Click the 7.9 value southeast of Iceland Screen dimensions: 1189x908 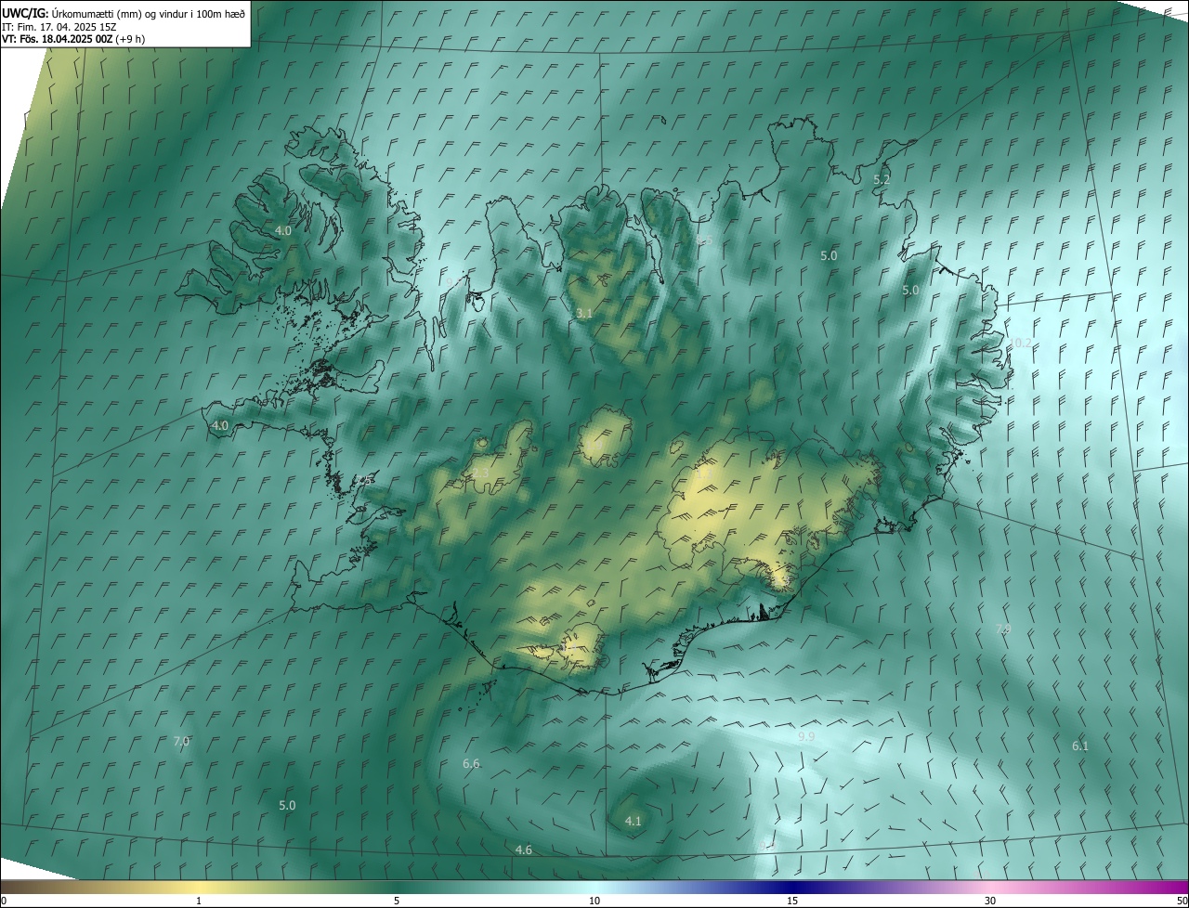coord(1003,629)
